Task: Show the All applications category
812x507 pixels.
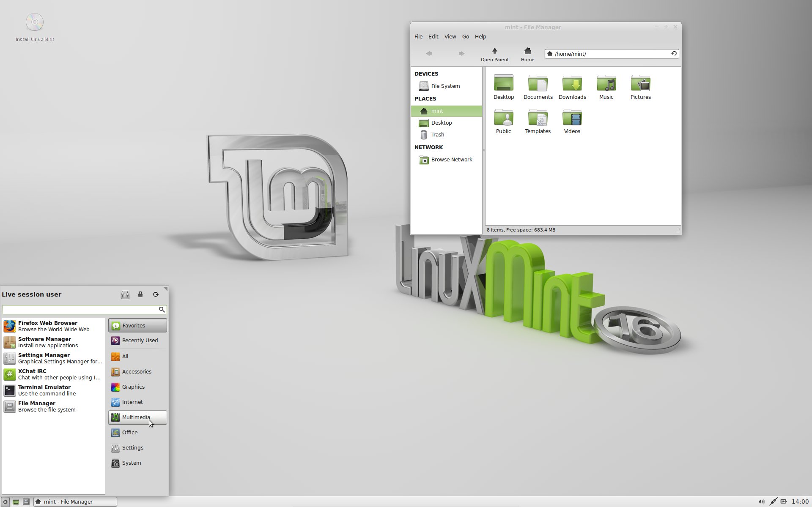Action: tap(137, 357)
